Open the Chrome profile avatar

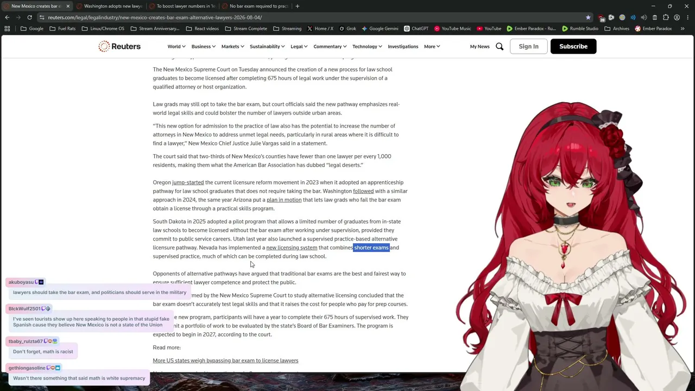click(677, 17)
